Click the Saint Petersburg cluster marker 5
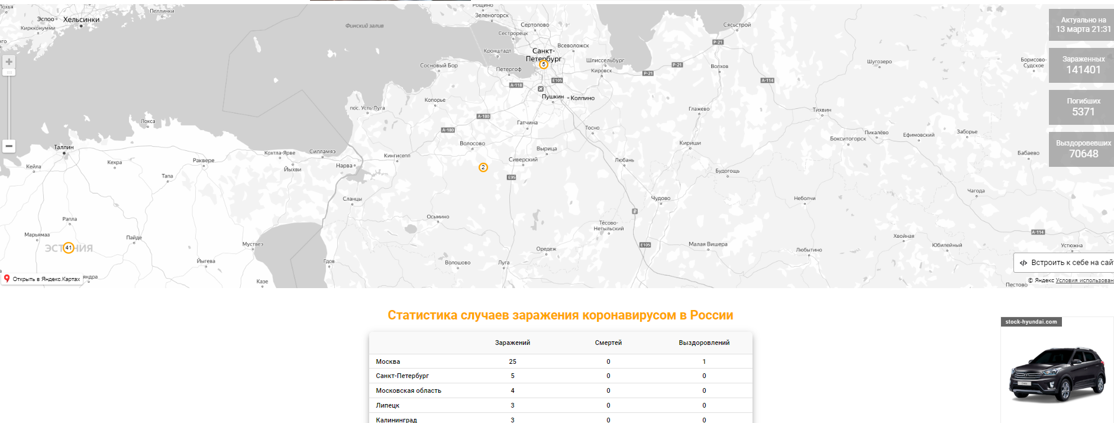The image size is (1114, 423). pos(544,64)
